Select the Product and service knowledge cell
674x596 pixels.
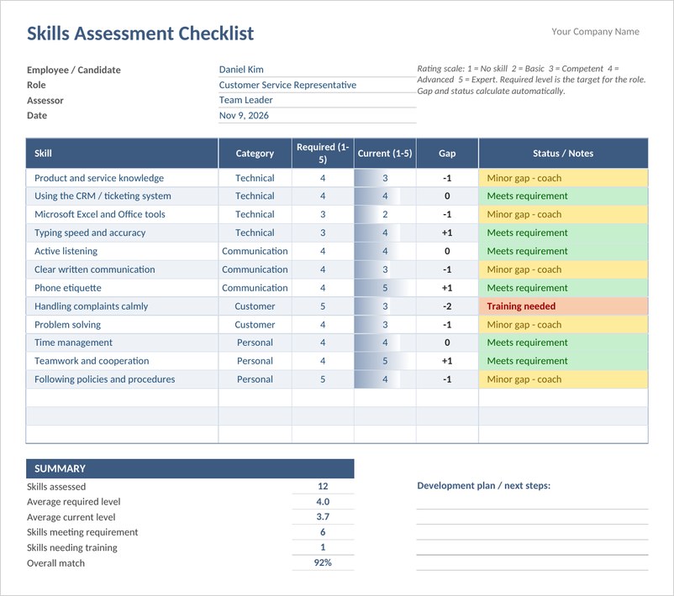(x=122, y=178)
